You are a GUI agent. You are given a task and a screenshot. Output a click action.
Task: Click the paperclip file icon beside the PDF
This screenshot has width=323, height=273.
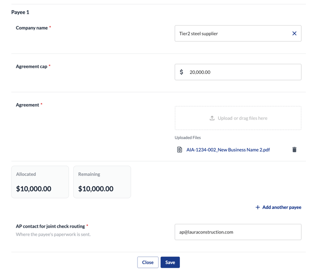180,150
